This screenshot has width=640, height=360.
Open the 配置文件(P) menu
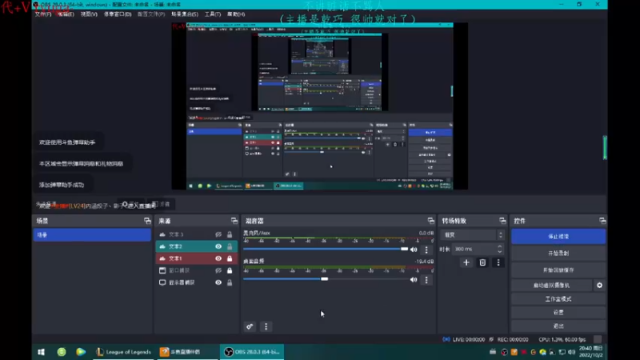pos(151,14)
